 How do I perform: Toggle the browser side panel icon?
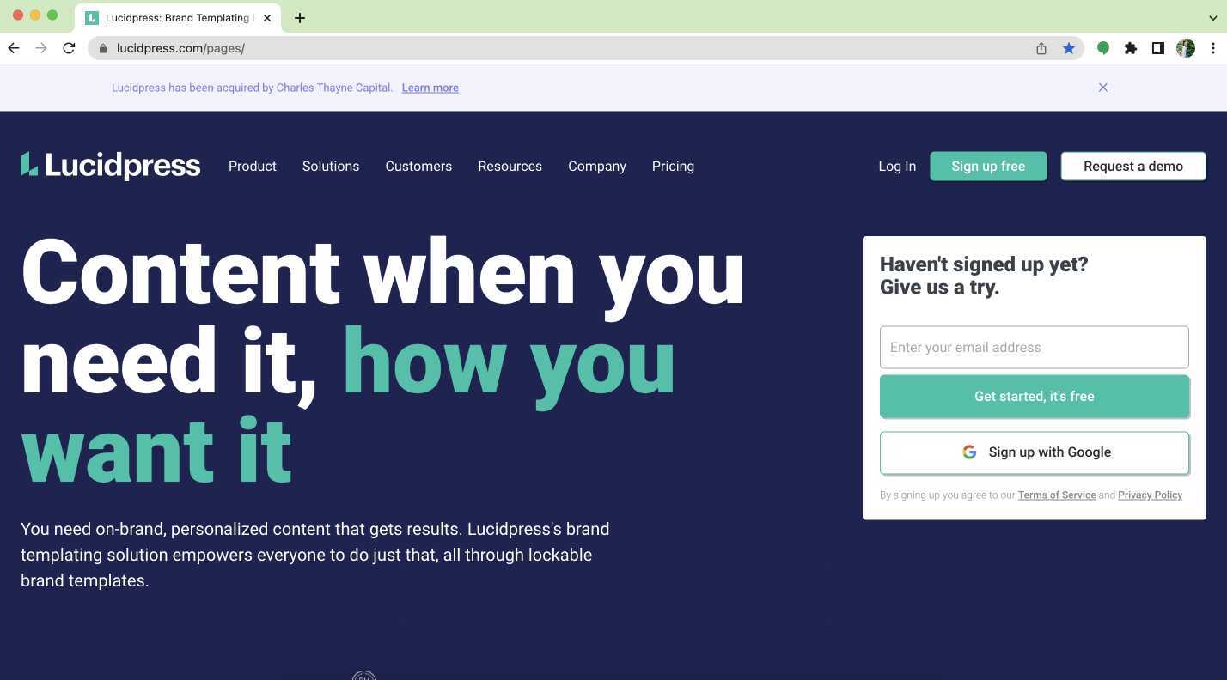pos(1158,48)
